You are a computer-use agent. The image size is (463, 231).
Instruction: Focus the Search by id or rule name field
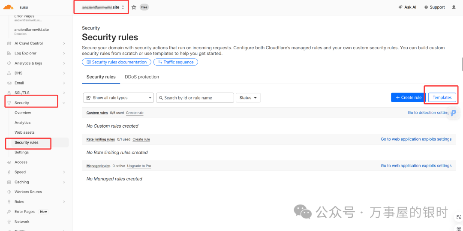point(195,98)
